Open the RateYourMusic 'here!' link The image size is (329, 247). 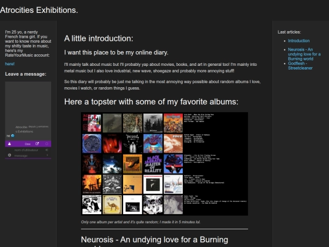10,64
